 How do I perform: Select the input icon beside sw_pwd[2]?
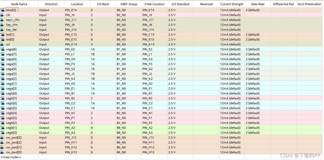point(3,142)
